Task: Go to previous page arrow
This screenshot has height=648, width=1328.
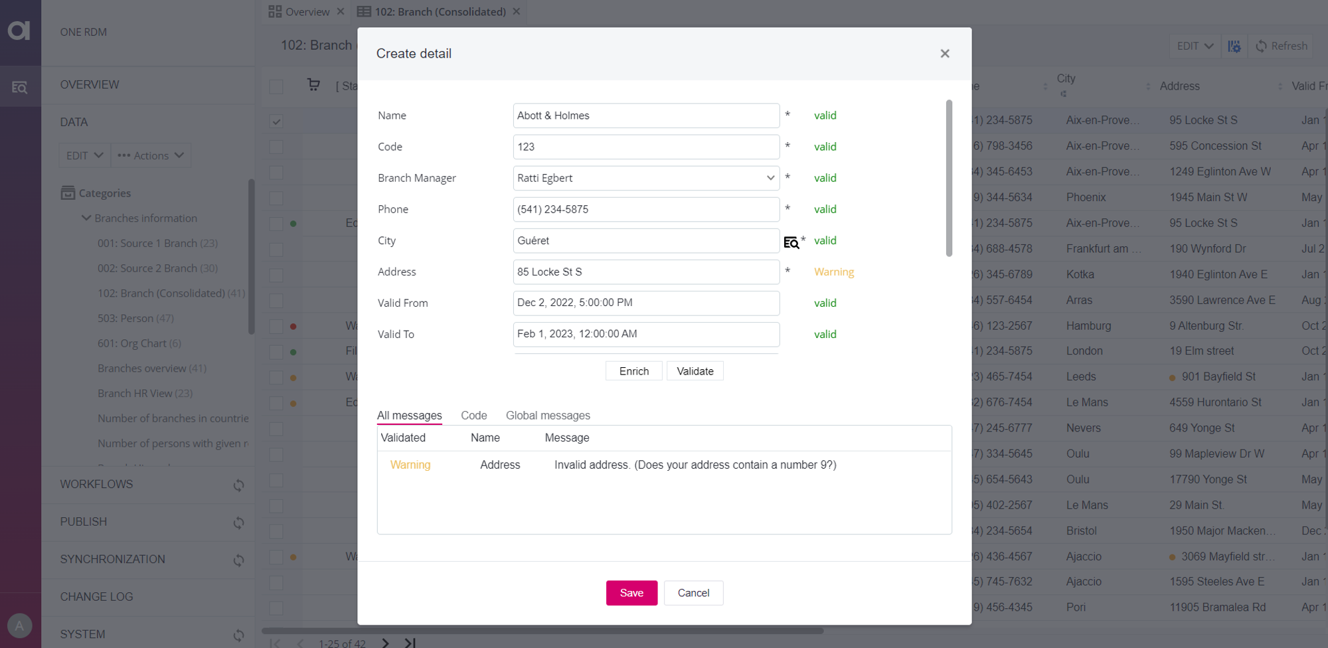Action: click(301, 643)
